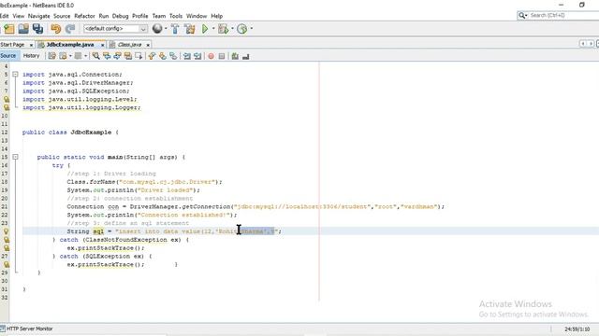Stop macro recording square button
The image size is (599, 336).
pyautogui.click(x=222, y=56)
